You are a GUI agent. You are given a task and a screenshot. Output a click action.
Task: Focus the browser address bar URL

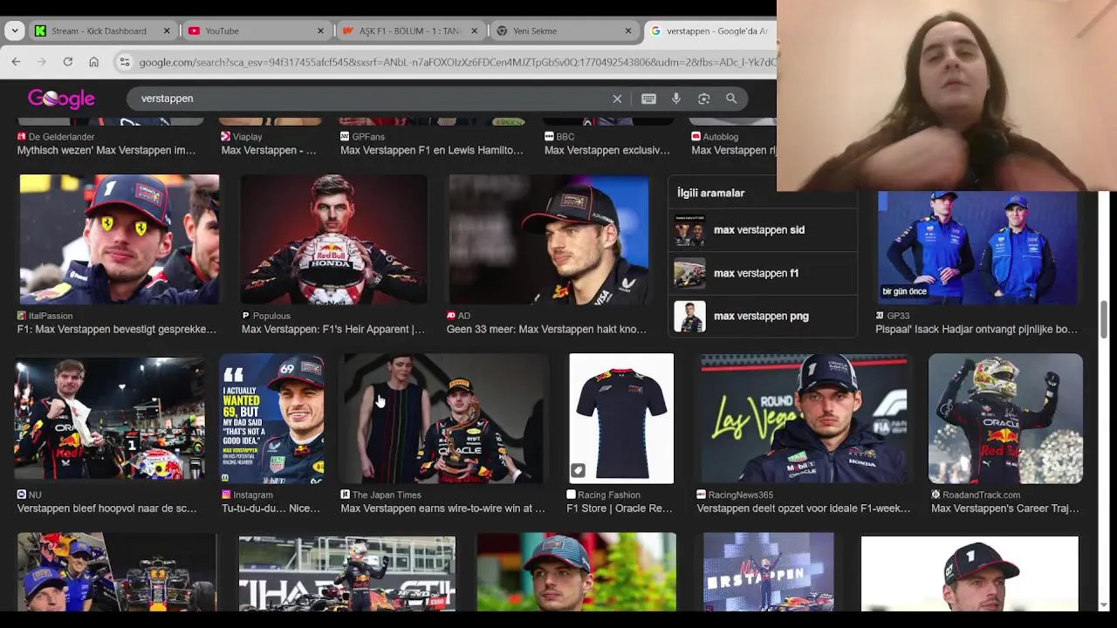click(456, 62)
